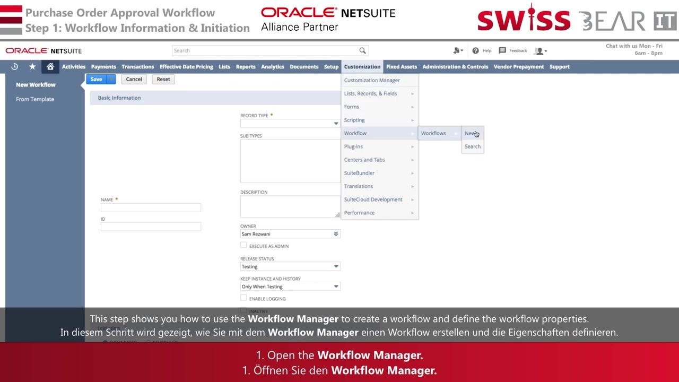Select Plug-ins menu entry

point(380,146)
